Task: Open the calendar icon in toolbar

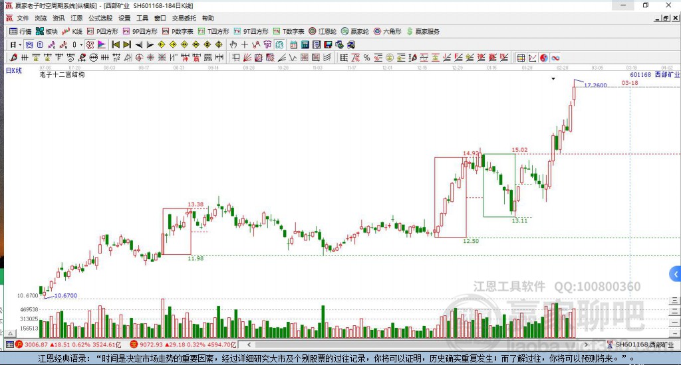Action: [293, 44]
